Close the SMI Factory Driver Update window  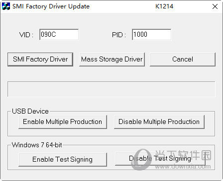[x=215, y=6]
